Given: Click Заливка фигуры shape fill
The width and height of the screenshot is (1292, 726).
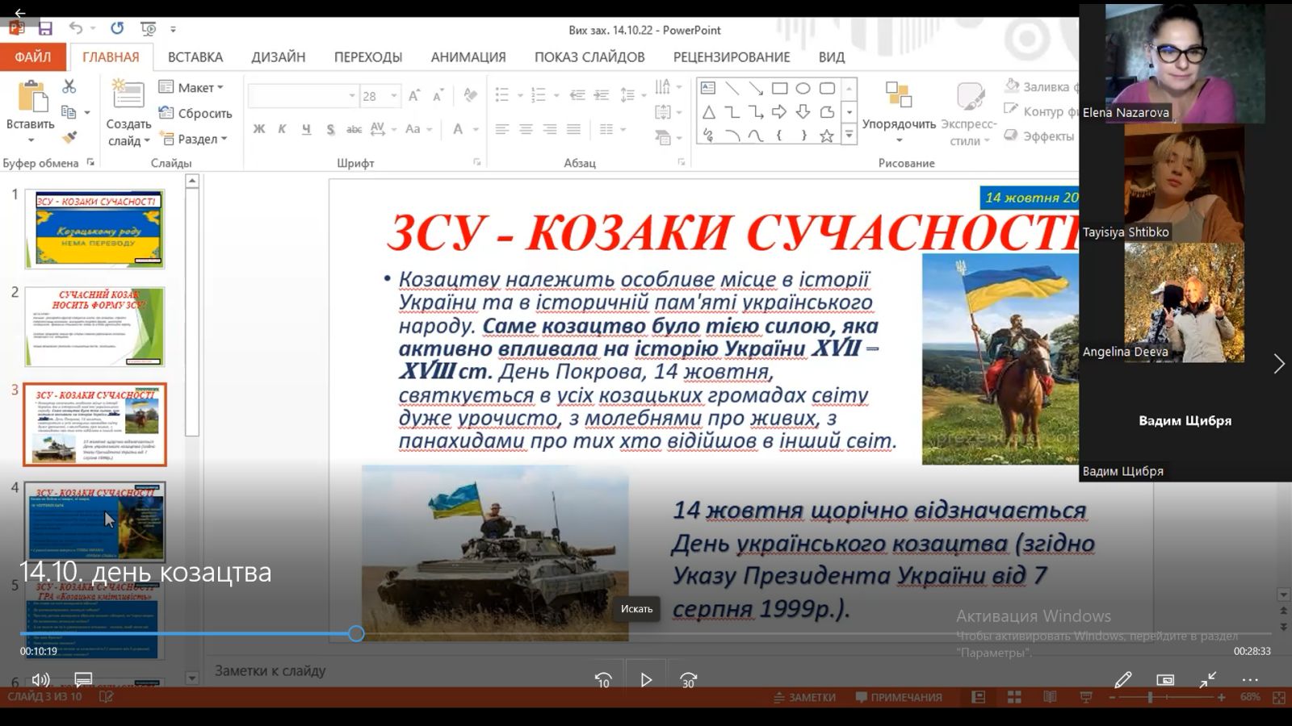Looking at the screenshot, I should [x=1040, y=86].
